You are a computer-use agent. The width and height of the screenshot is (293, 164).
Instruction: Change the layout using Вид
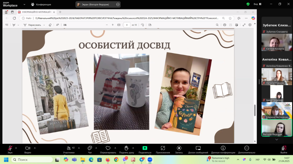click(x=258, y=4)
